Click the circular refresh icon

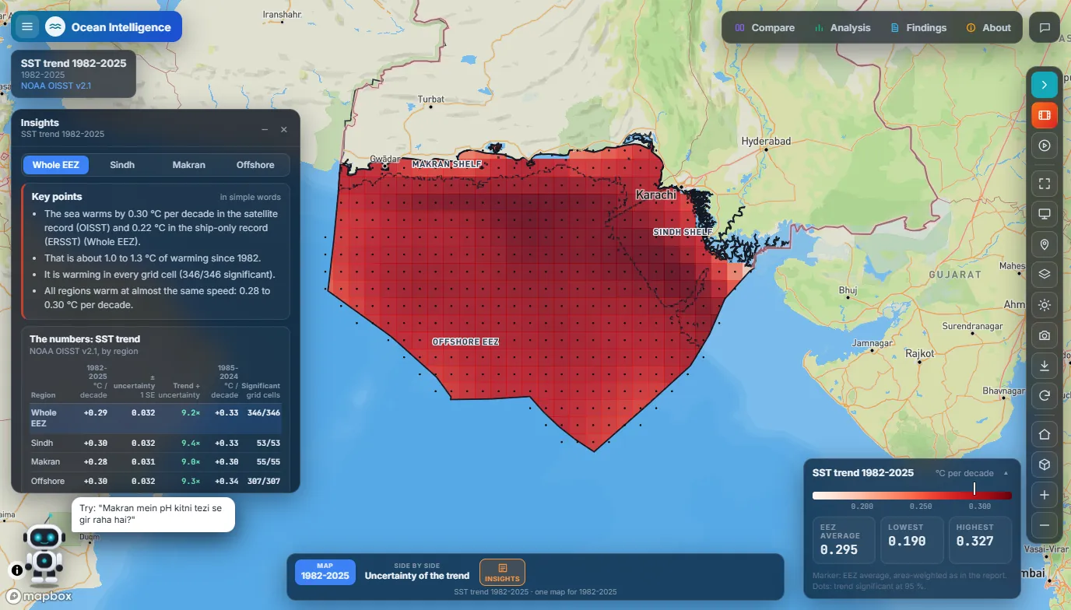(1045, 396)
